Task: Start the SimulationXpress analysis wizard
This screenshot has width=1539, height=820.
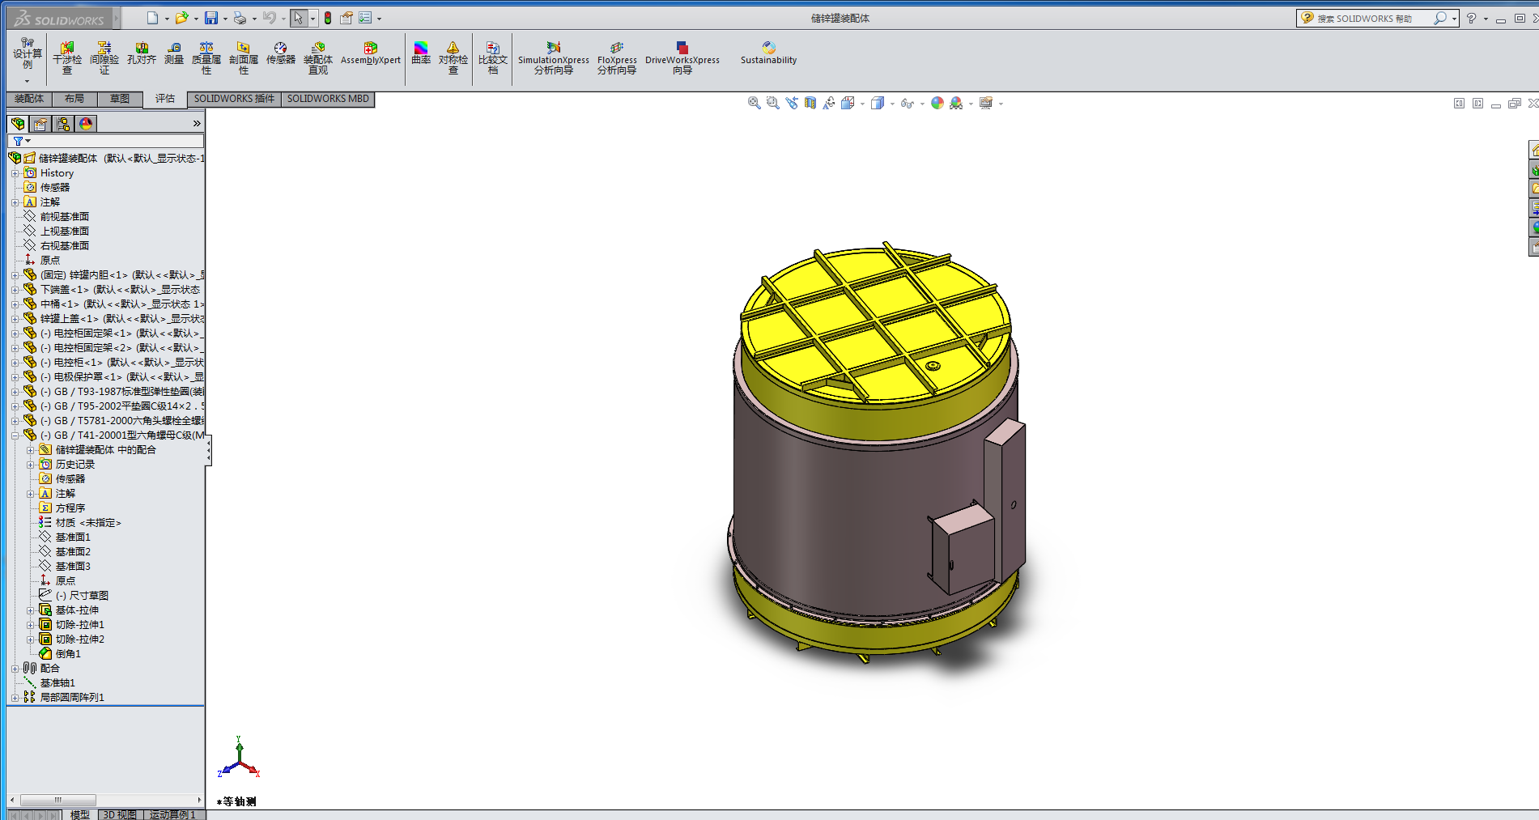Action: [x=554, y=57]
